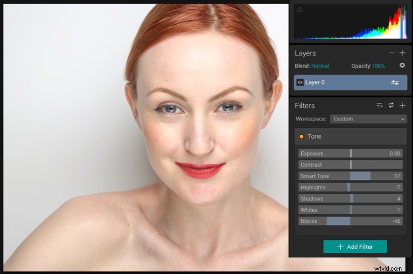Click the Highlights slider
Screen dimensions: 413x274
[351, 188]
